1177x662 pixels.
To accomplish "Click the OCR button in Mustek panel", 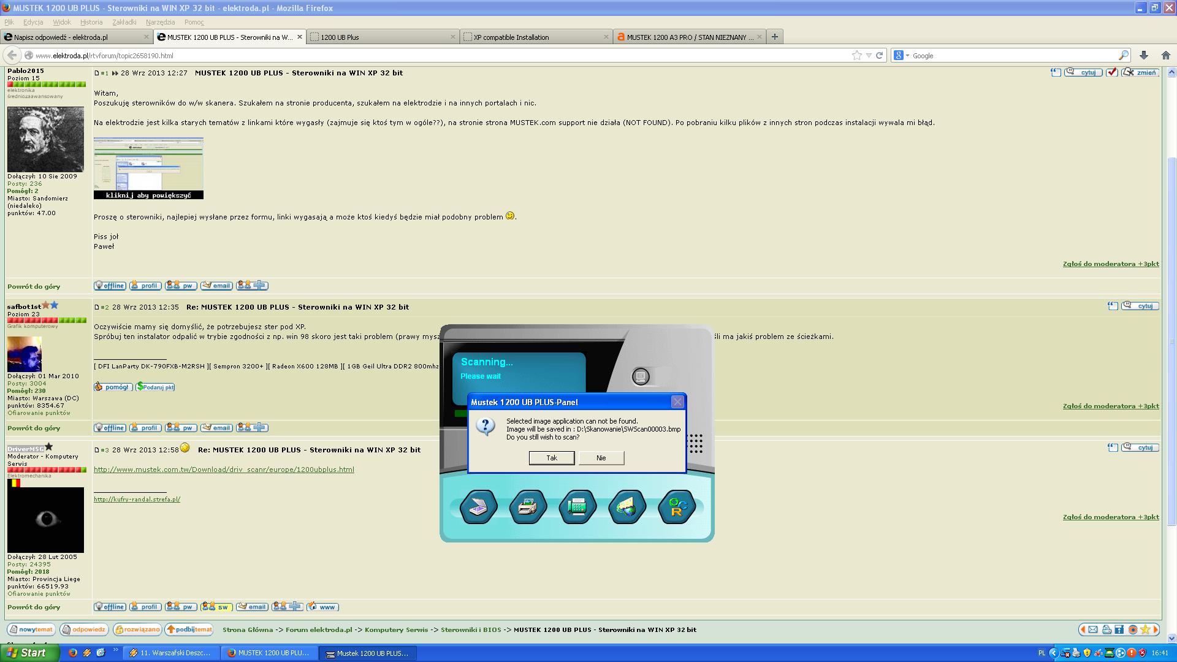I will (677, 507).
